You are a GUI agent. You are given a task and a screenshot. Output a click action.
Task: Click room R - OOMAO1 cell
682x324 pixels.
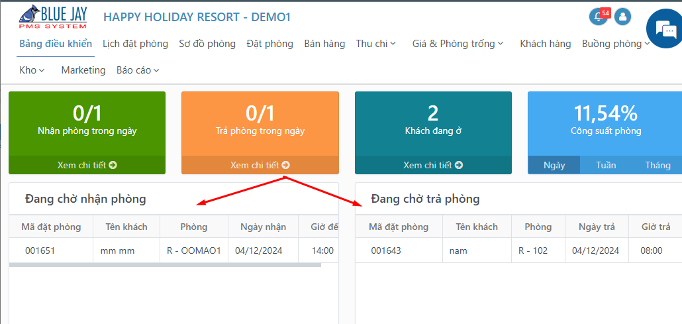194,250
